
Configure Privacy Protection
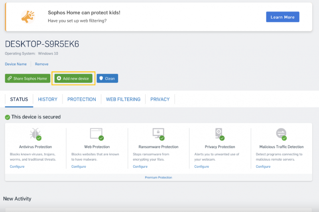point(202,167)
